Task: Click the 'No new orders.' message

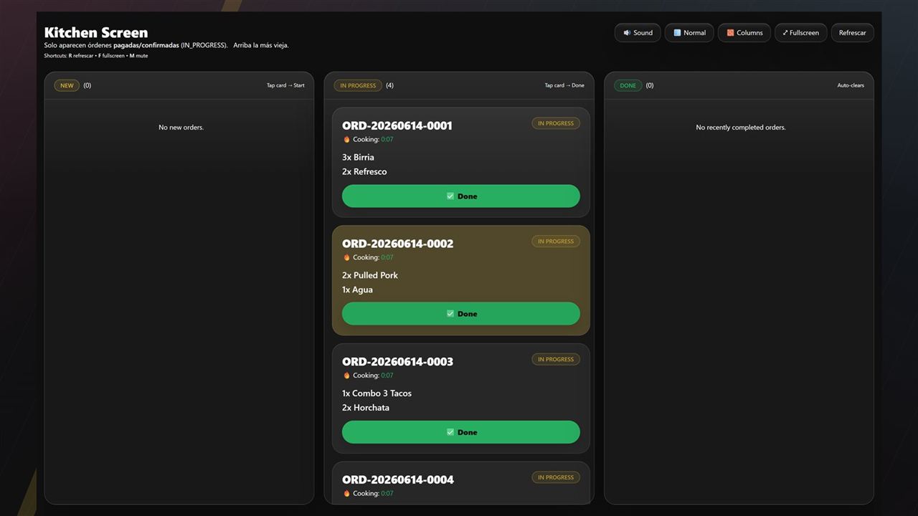Action: [181, 128]
